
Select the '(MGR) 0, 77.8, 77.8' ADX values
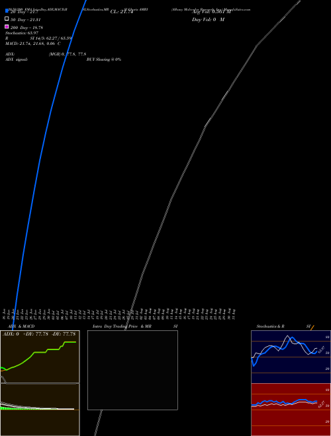click(x=68, y=54)
